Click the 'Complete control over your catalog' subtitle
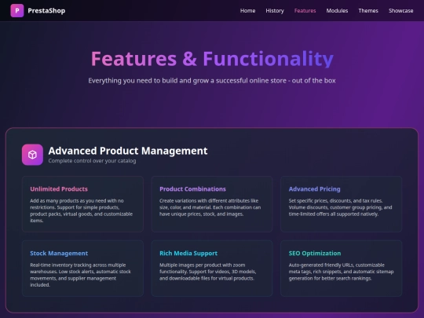 [x=92, y=161]
